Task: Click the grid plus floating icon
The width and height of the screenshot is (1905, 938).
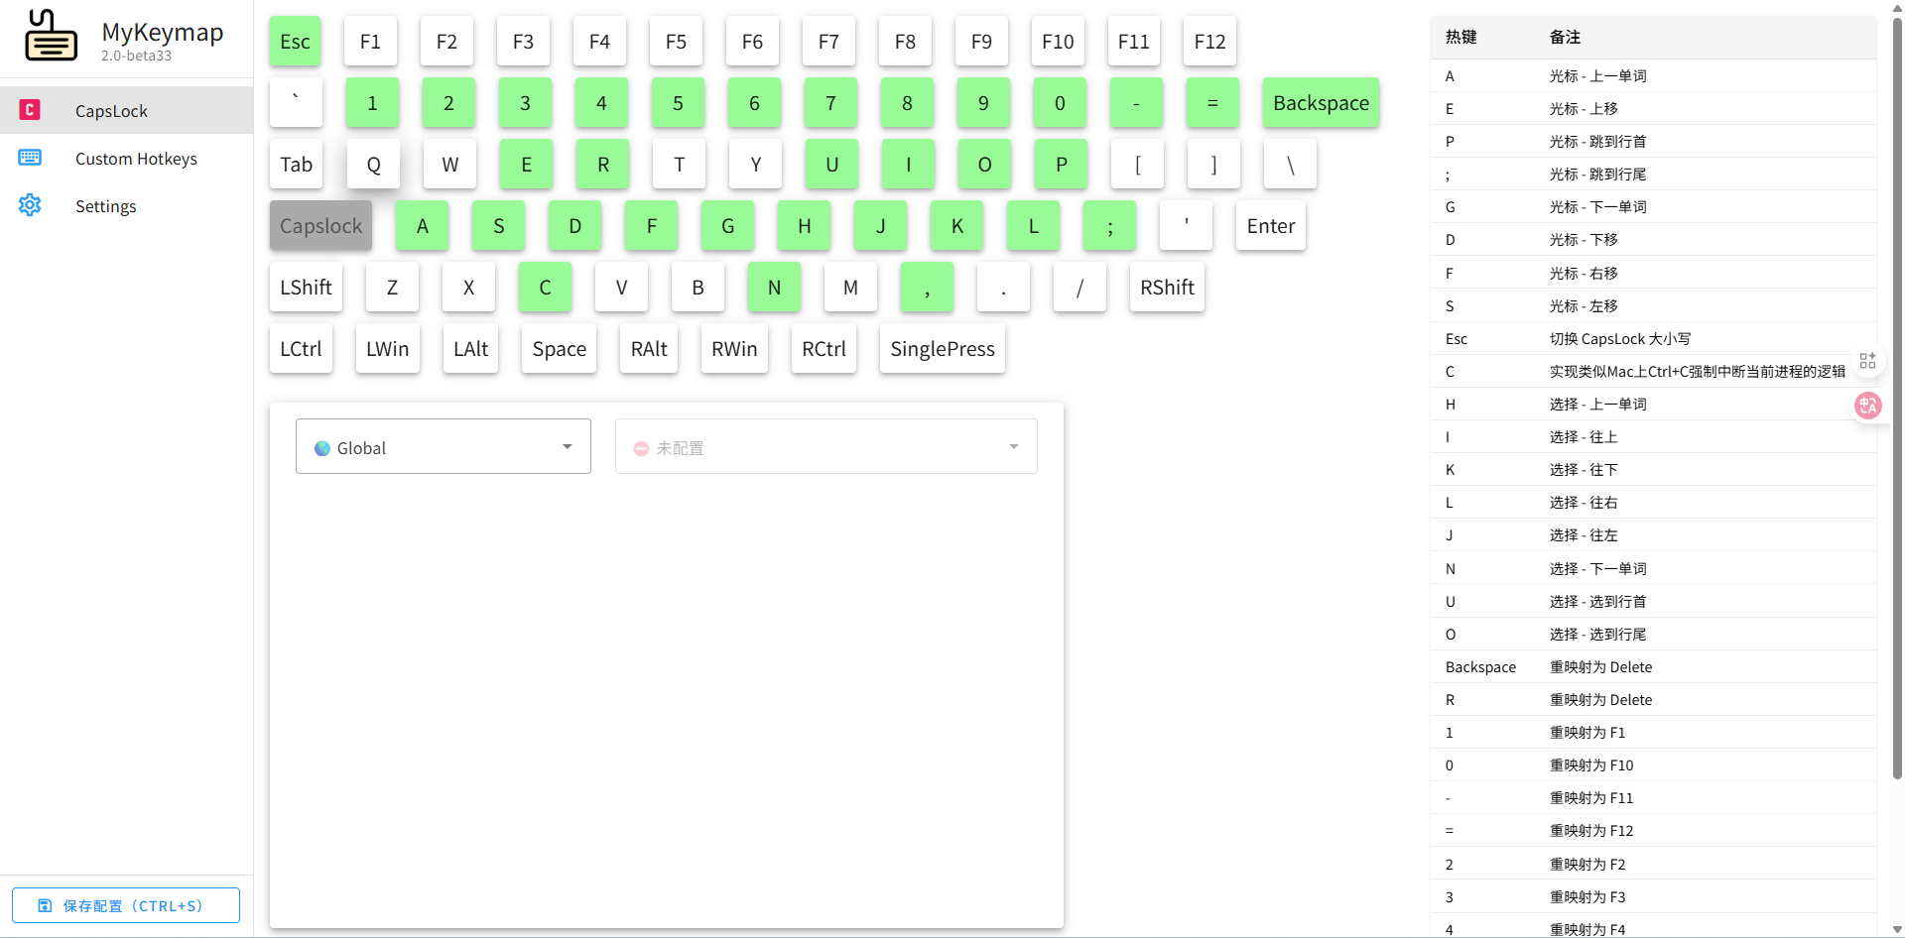Action: click(x=1867, y=361)
